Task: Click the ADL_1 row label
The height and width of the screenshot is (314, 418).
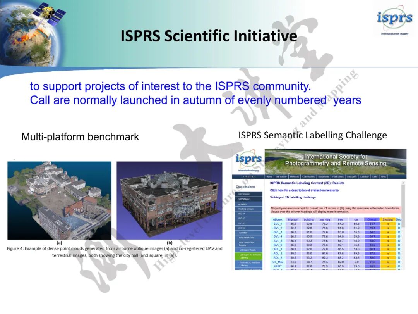Action: tap(278, 249)
